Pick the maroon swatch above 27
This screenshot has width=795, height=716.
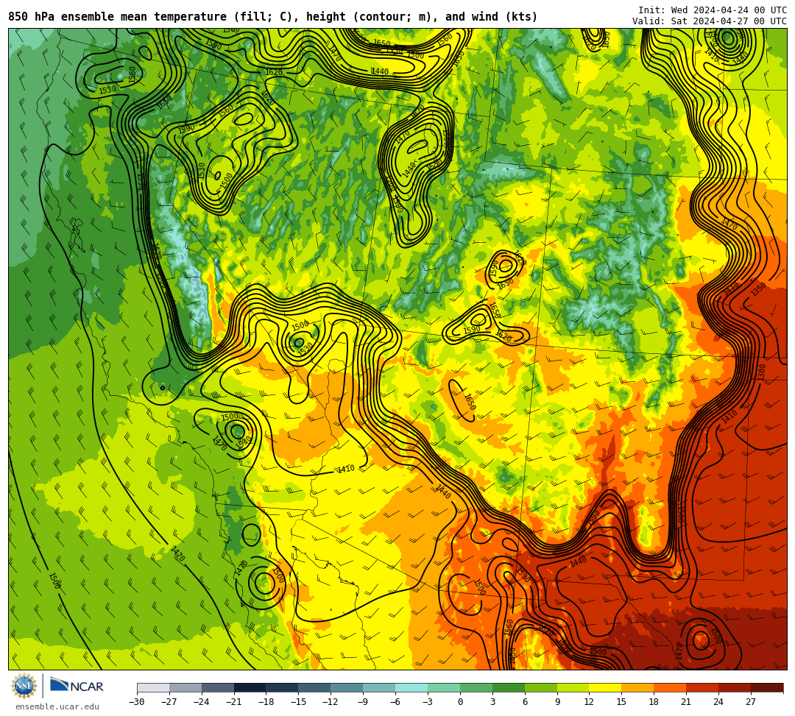click(x=767, y=687)
